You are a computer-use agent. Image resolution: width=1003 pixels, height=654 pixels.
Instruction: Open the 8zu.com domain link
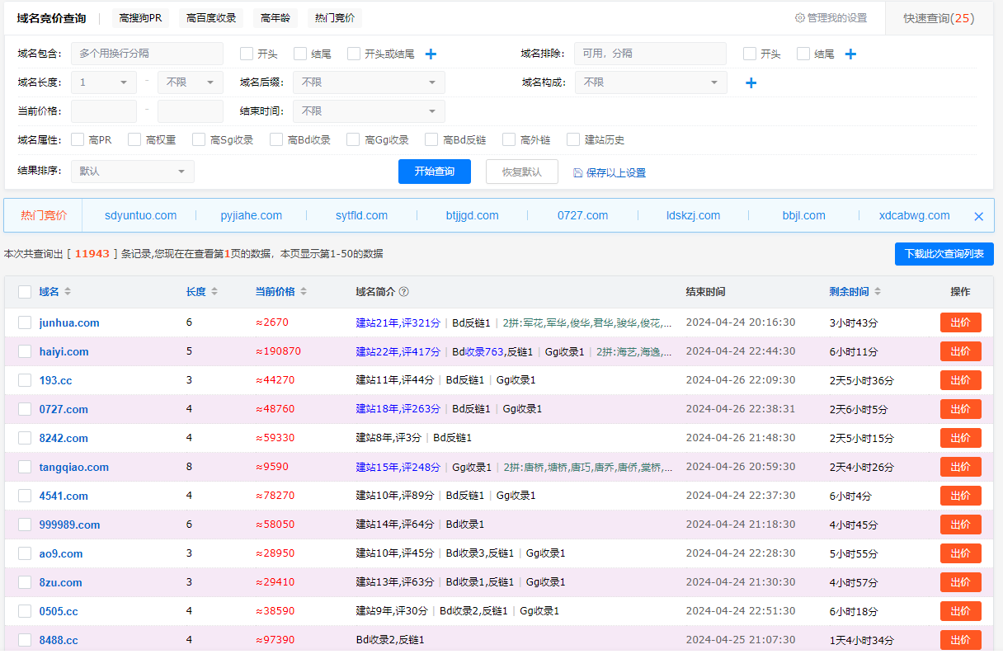pos(61,582)
